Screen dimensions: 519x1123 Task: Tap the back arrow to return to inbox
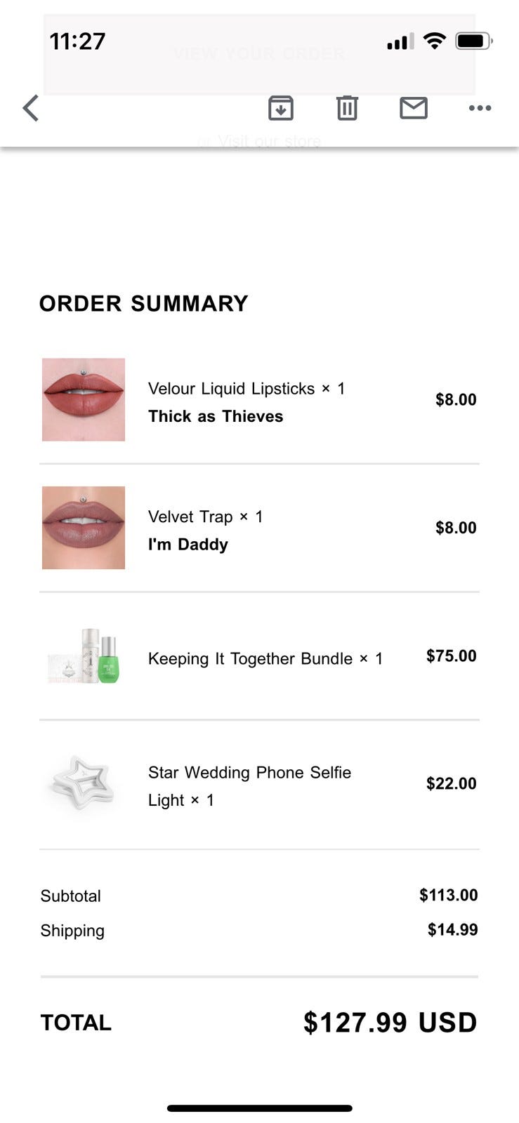point(31,109)
